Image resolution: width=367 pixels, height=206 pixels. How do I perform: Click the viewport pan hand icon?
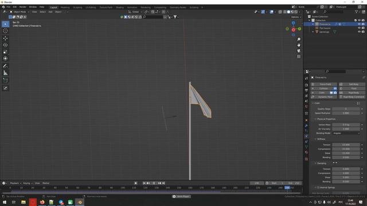(x=299, y=45)
